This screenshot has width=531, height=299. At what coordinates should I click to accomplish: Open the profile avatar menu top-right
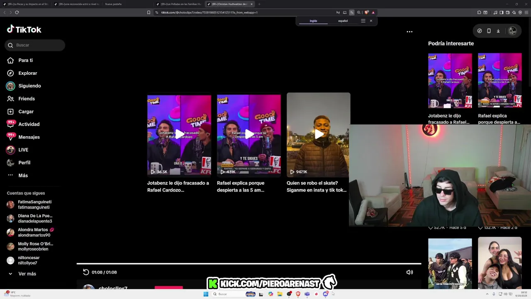[513, 31]
